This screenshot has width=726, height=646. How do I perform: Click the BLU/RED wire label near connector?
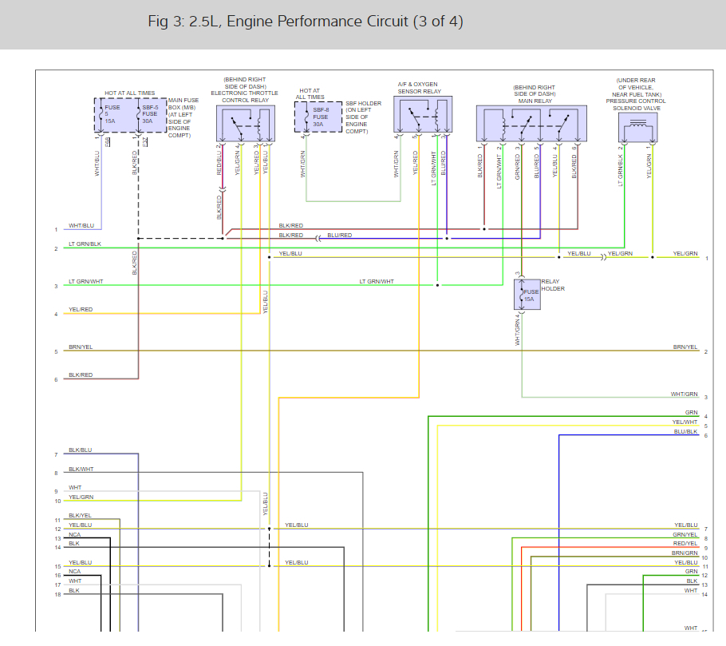click(x=339, y=235)
